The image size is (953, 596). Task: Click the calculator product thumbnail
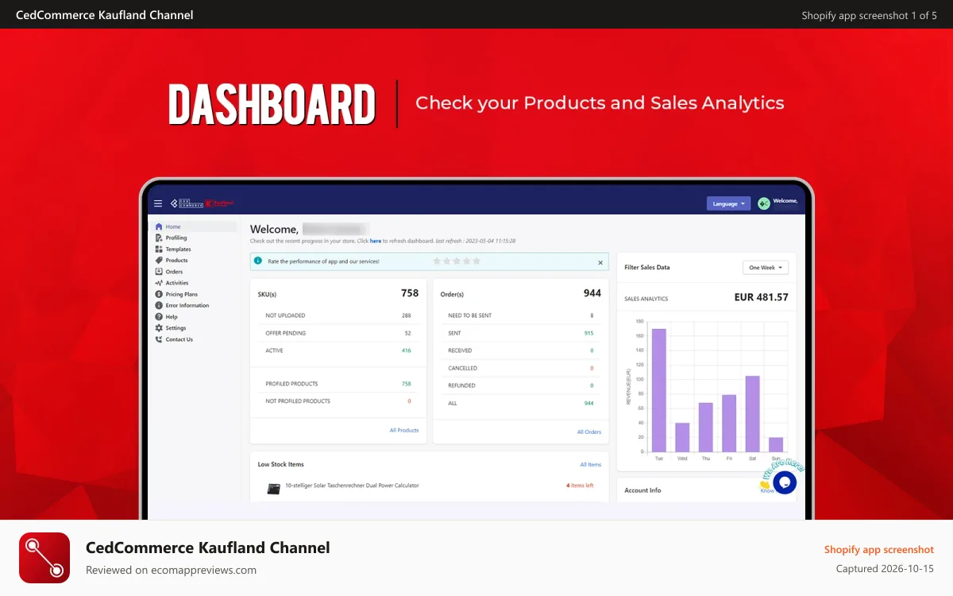click(x=274, y=488)
